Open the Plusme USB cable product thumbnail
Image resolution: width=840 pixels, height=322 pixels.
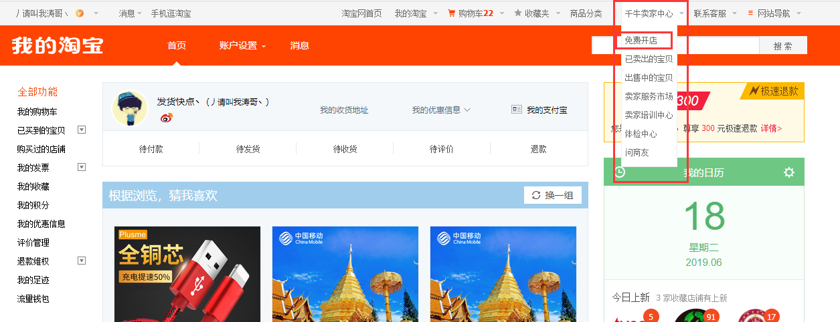[x=187, y=274]
